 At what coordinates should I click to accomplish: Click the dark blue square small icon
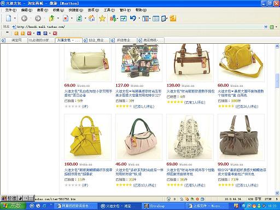click(39, 33)
